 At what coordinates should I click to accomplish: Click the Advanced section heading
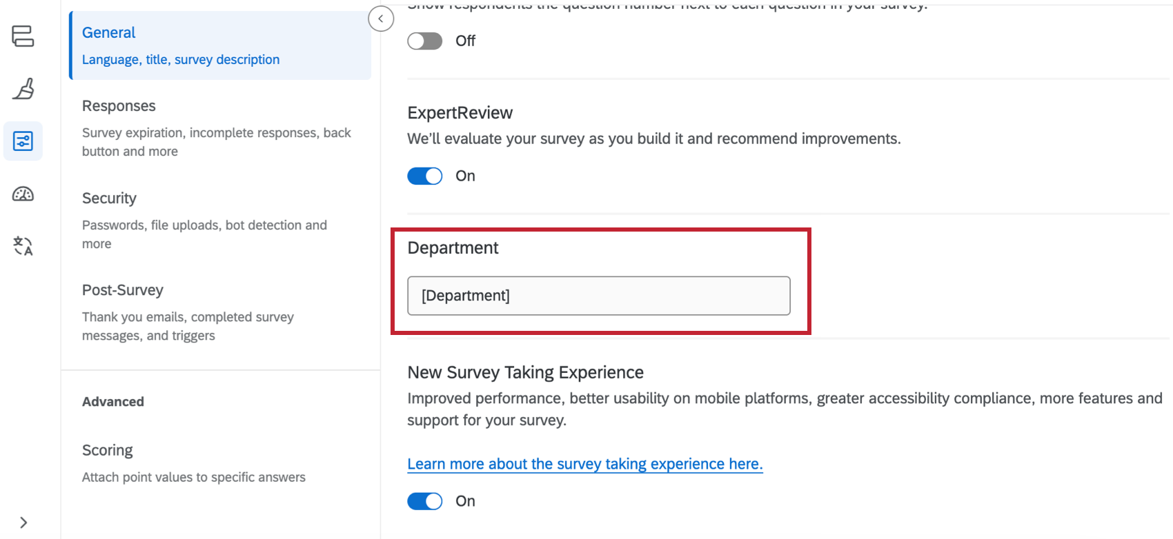point(113,402)
